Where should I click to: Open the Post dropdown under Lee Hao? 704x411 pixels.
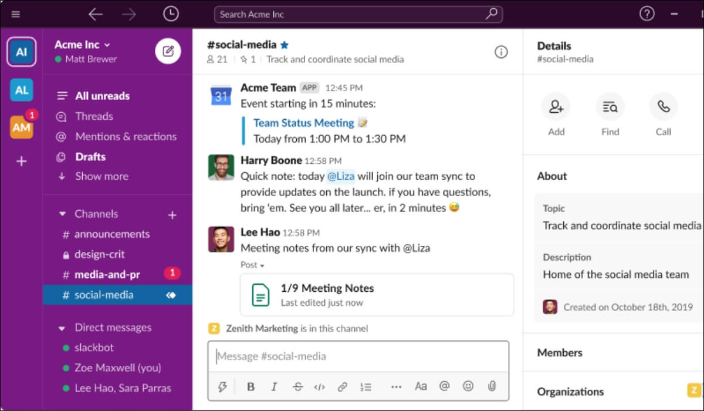click(252, 265)
